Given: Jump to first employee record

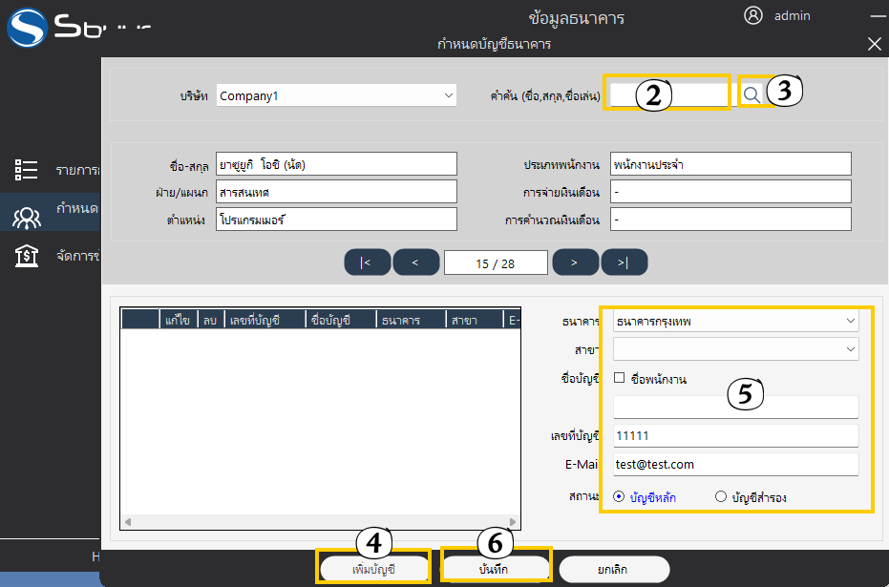Looking at the screenshot, I should pyautogui.click(x=368, y=262).
